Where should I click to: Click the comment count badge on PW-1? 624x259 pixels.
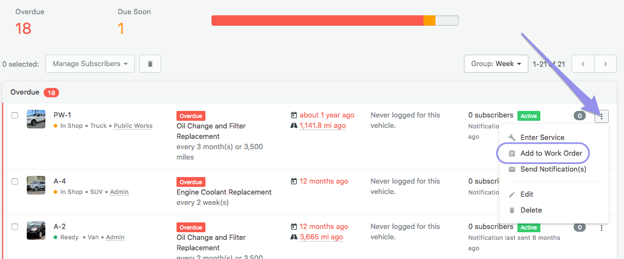click(x=579, y=116)
